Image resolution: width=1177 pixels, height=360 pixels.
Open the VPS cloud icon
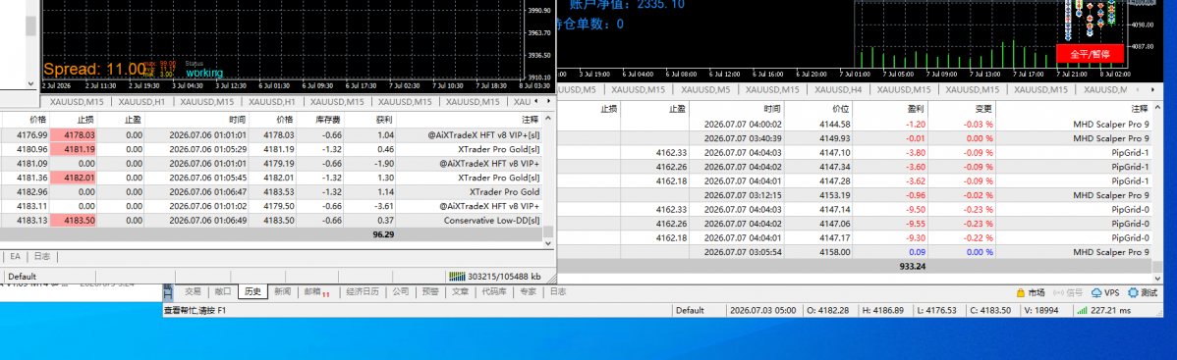[1105, 292]
